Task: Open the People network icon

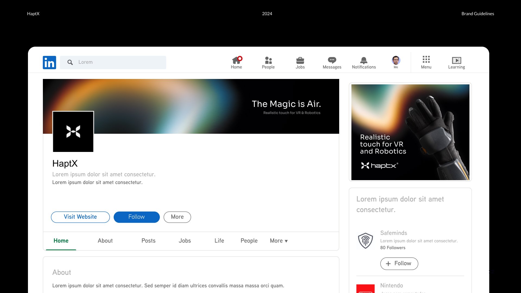Action: (x=268, y=60)
